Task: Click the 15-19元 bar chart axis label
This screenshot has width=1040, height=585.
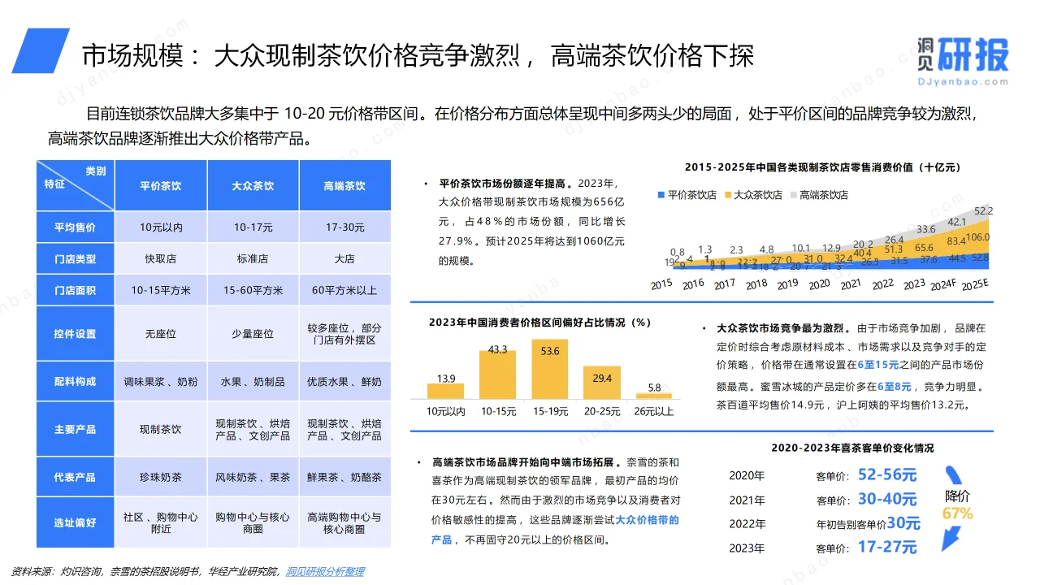Action: [x=549, y=411]
